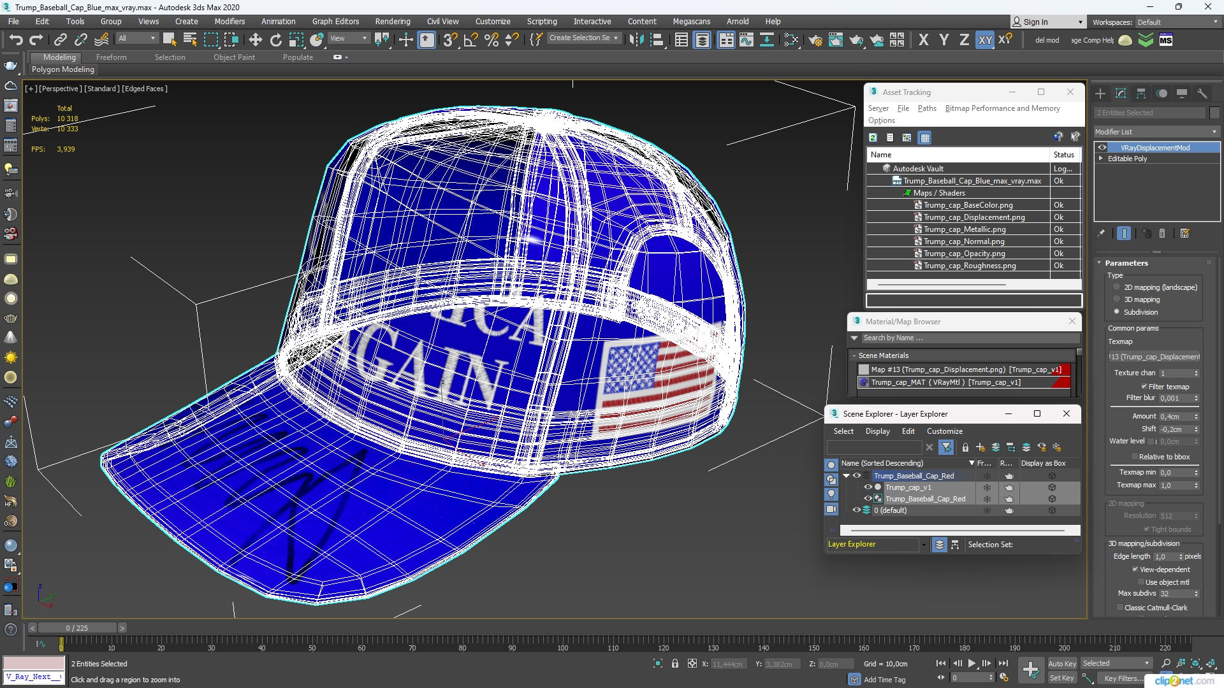Switch to the Create command panel tab

1100,94
